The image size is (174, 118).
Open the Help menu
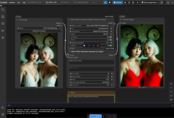(x=24, y=2)
